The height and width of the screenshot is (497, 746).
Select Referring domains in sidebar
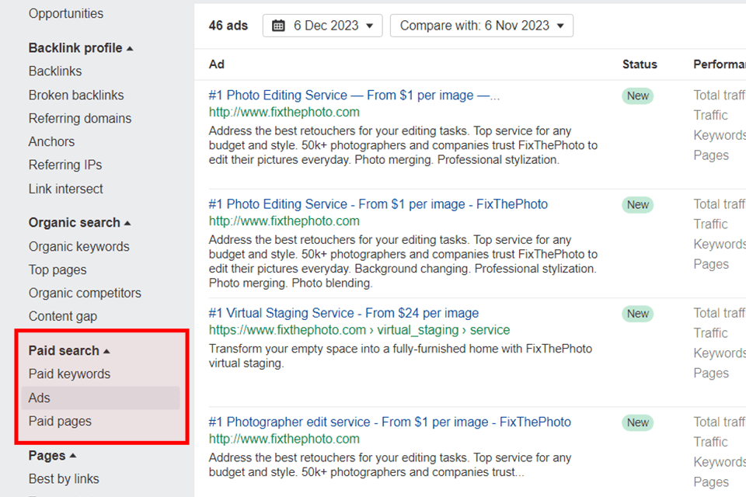(x=80, y=118)
